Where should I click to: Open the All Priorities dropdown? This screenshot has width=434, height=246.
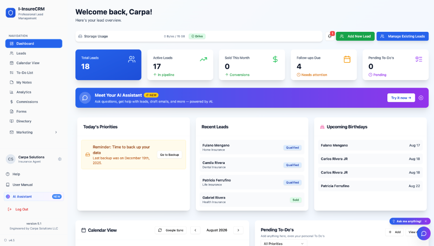[x=284, y=243]
